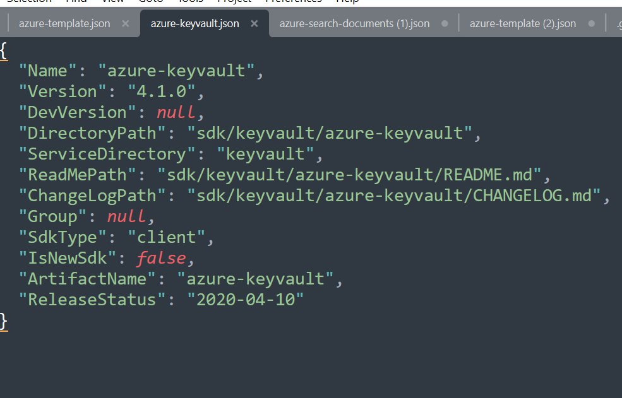The image size is (622, 398).
Task: Click the "ReadMePath" key
Action: (77, 175)
